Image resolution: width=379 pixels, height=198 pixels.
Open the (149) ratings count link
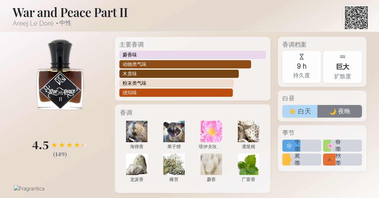60,154
